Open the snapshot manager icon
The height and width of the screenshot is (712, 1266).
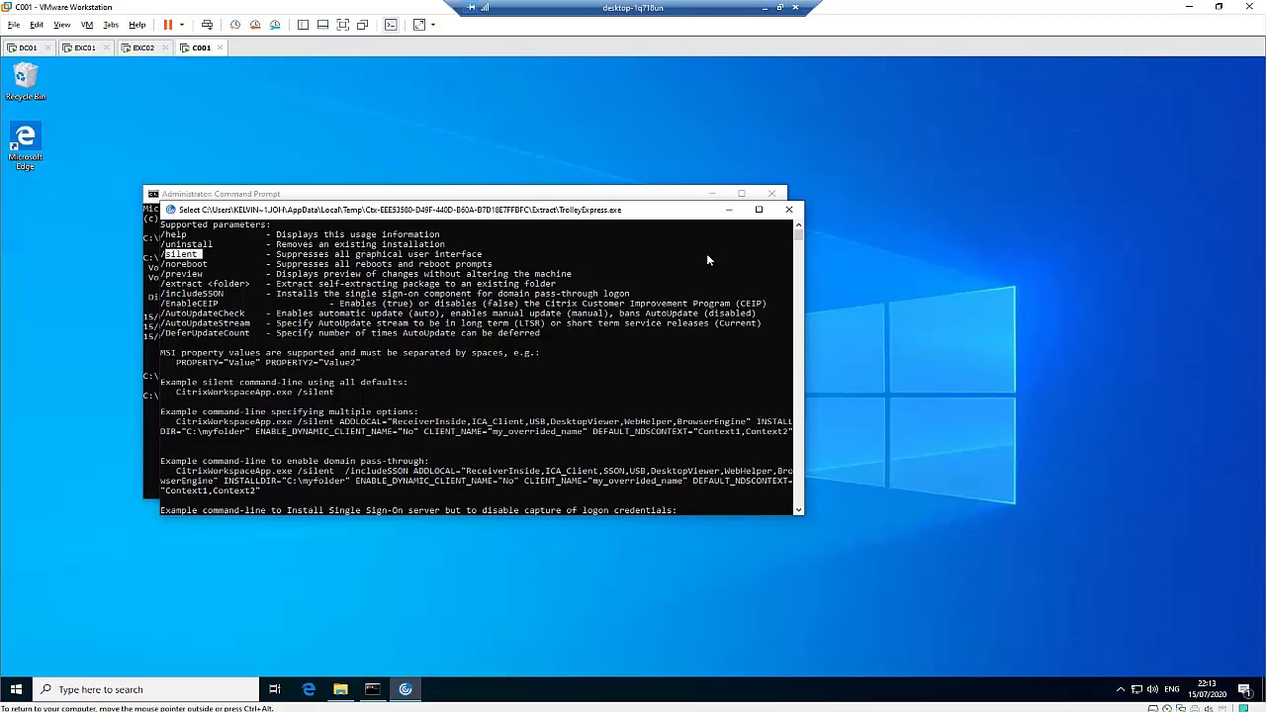(x=275, y=25)
